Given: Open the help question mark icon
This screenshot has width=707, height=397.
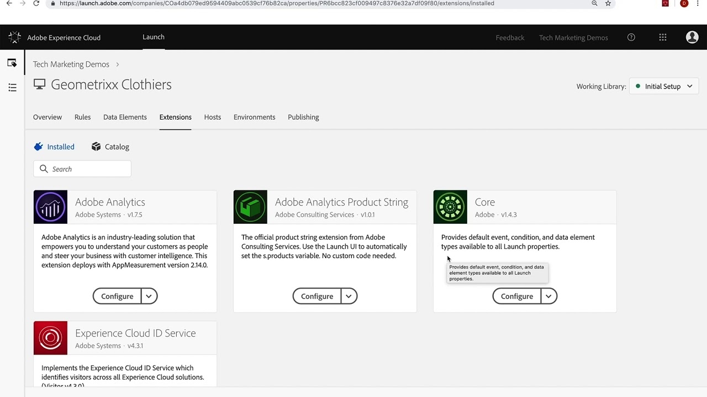Looking at the screenshot, I should tap(631, 37).
